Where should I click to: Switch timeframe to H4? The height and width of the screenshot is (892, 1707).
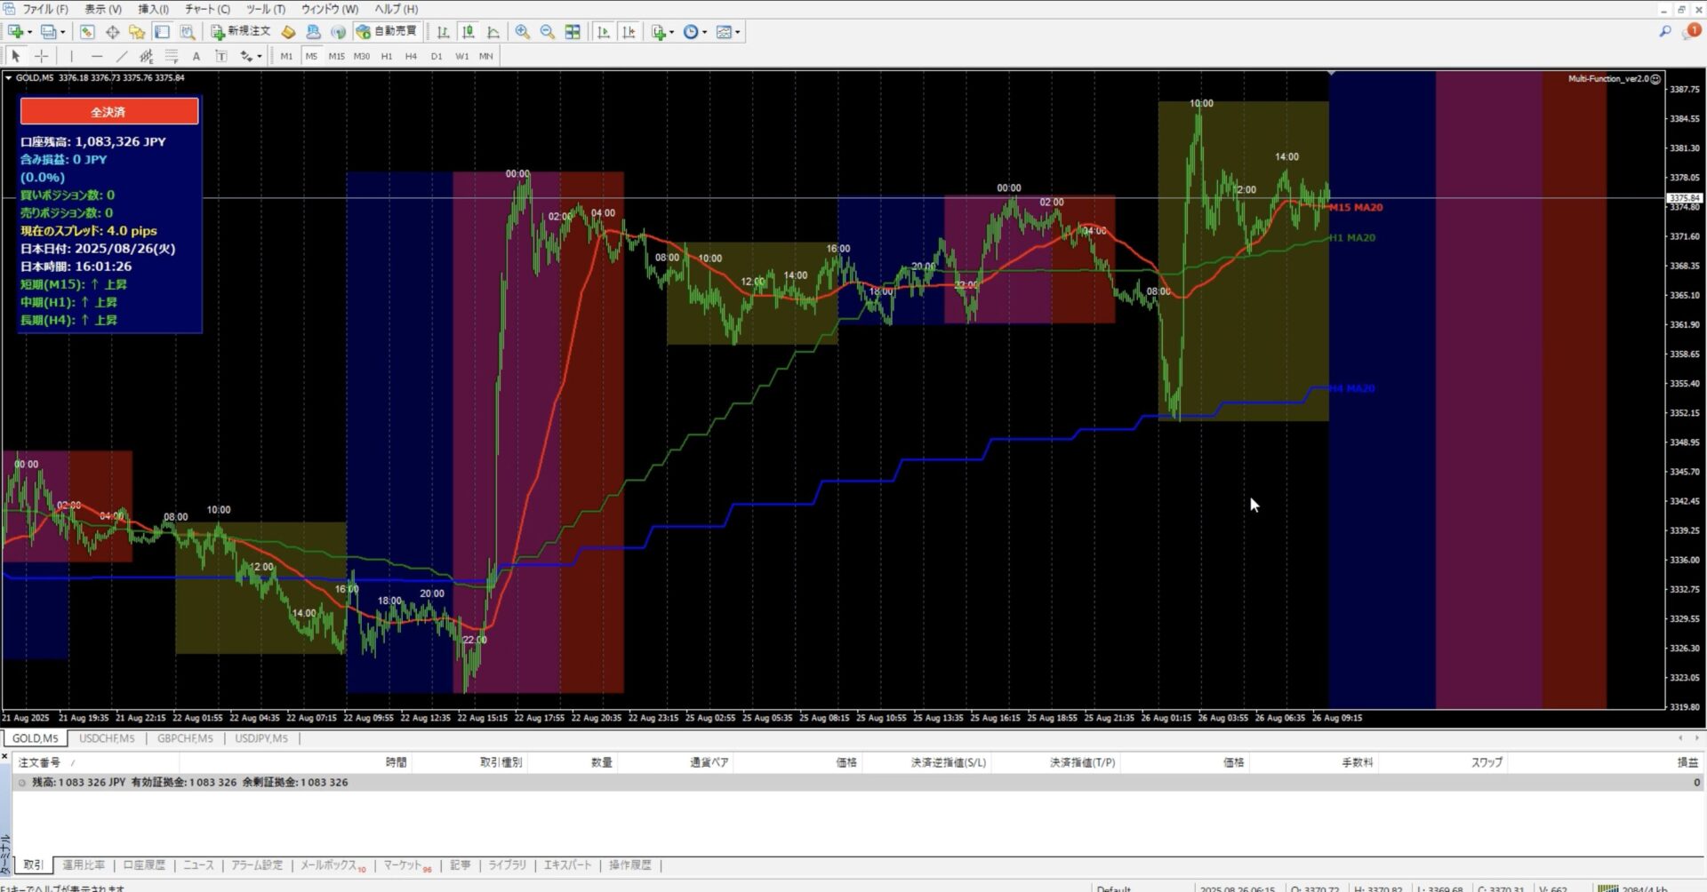point(411,56)
